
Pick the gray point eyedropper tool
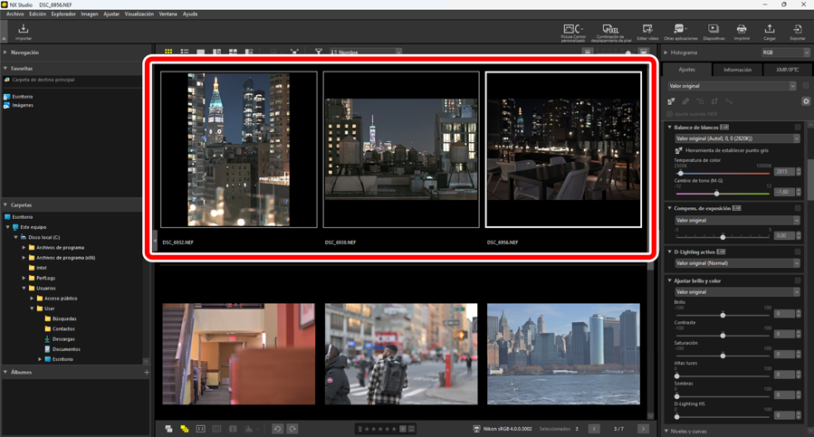pos(679,150)
